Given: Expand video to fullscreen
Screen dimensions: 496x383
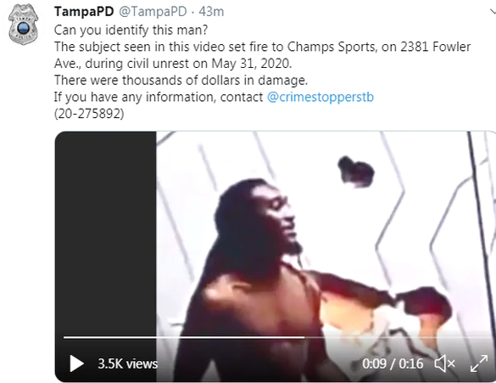Looking at the screenshot, I should tap(478, 363).
